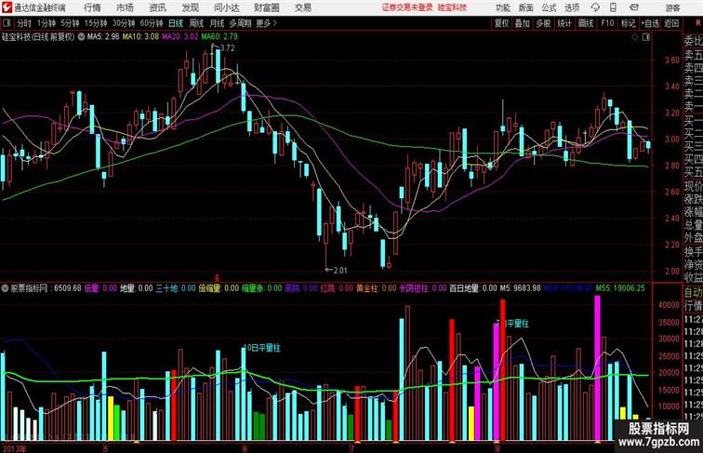Screen dimensions: 703x453
Task: Click the MA5: 2.96 indicator label
Action: [103, 37]
